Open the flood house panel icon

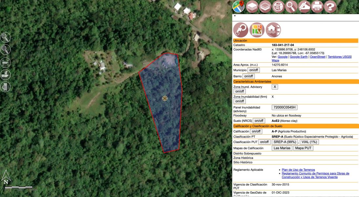pyautogui.click(x=274, y=30)
